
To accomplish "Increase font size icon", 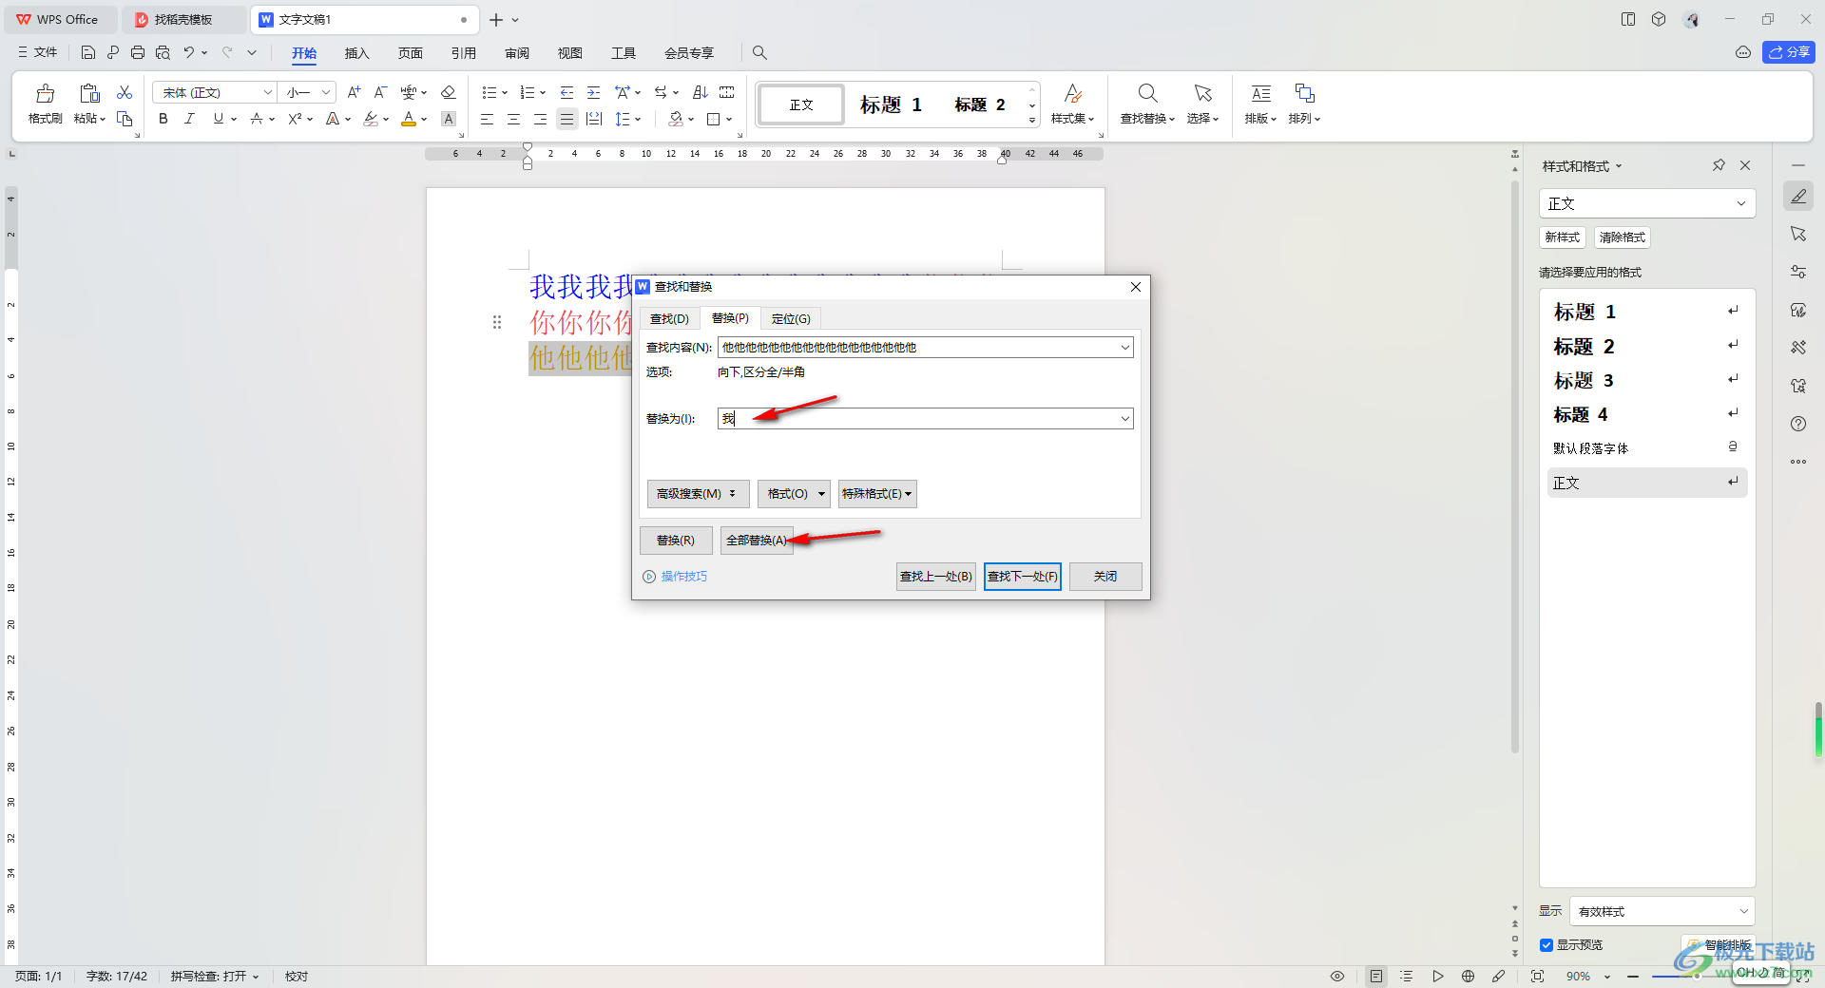I will [x=354, y=92].
